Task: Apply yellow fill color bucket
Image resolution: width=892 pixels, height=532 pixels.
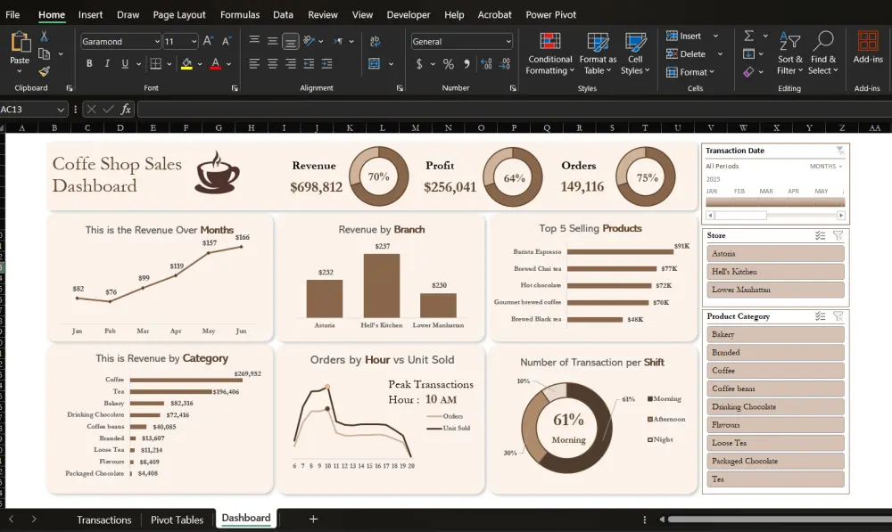Action: 186,63
